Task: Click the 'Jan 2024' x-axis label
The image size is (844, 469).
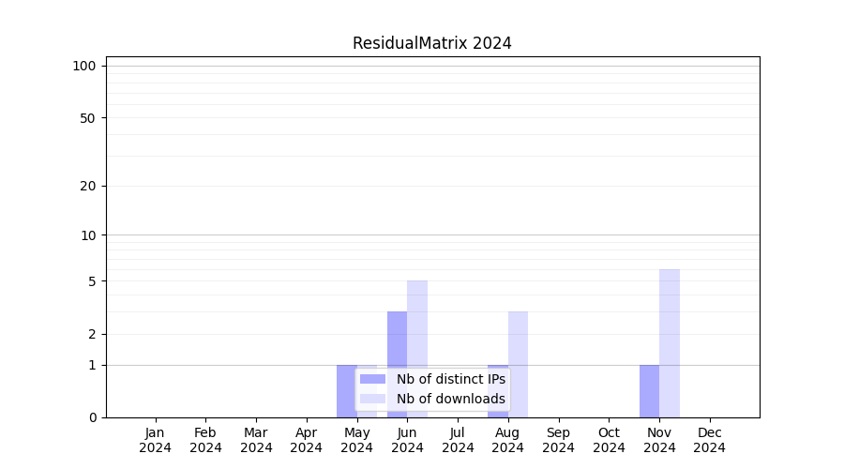Action: click(x=156, y=440)
